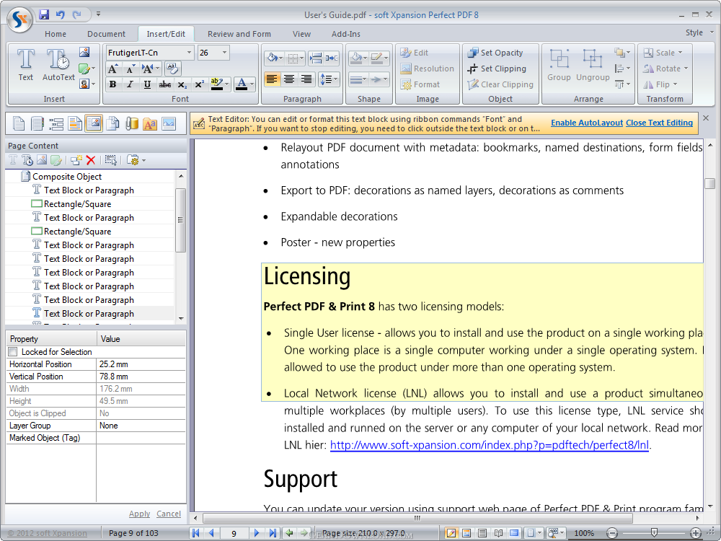
Task: Open the Document ribbon tab
Action: pyautogui.click(x=106, y=34)
